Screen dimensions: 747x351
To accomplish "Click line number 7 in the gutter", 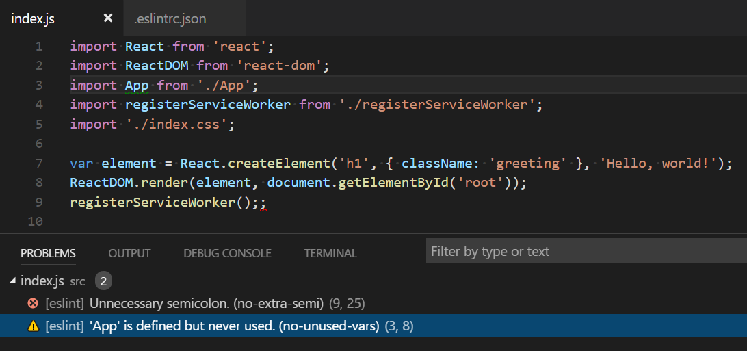I will (x=39, y=164).
